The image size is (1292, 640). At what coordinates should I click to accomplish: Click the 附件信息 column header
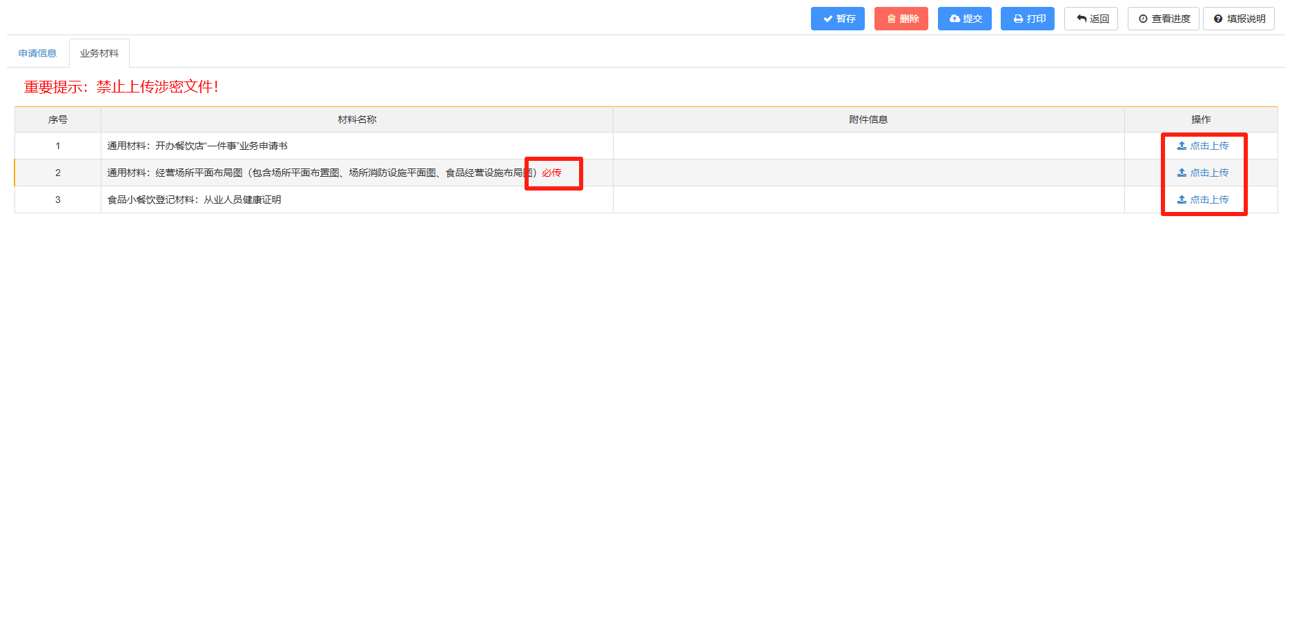[x=868, y=119]
